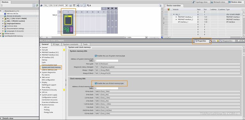The image size is (245, 120).
Task: Click the Documentation settings icon
Action: pyautogui.click(x=5, y=29)
